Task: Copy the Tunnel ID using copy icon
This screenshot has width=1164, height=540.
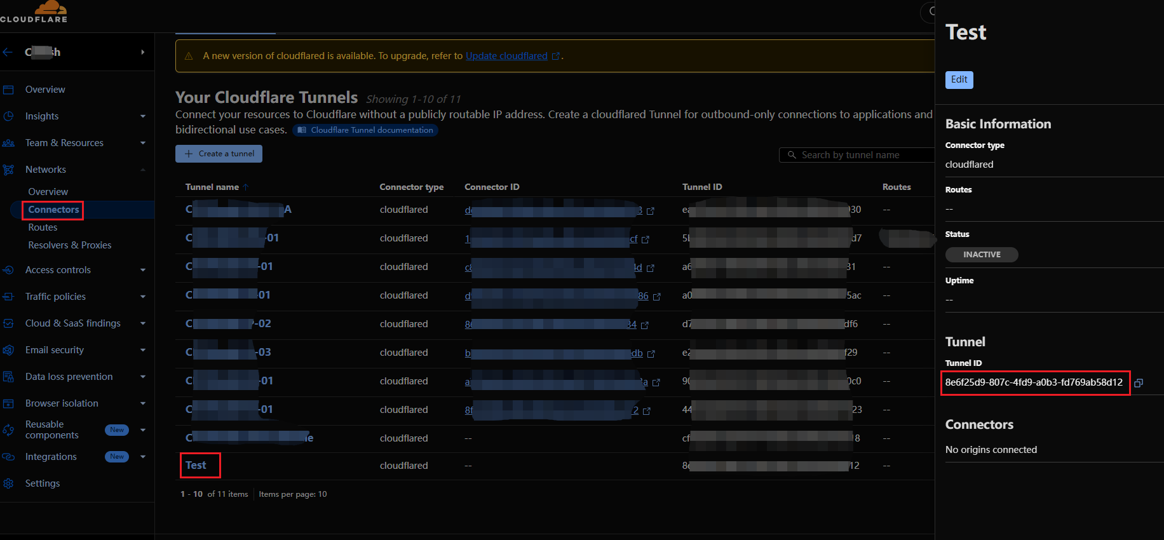Action: 1139,383
